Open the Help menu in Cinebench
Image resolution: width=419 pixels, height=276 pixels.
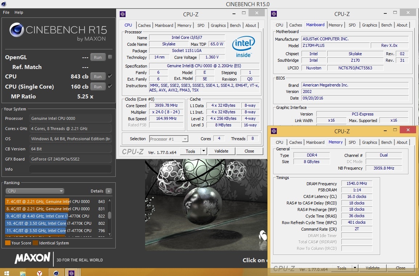tap(19, 12)
